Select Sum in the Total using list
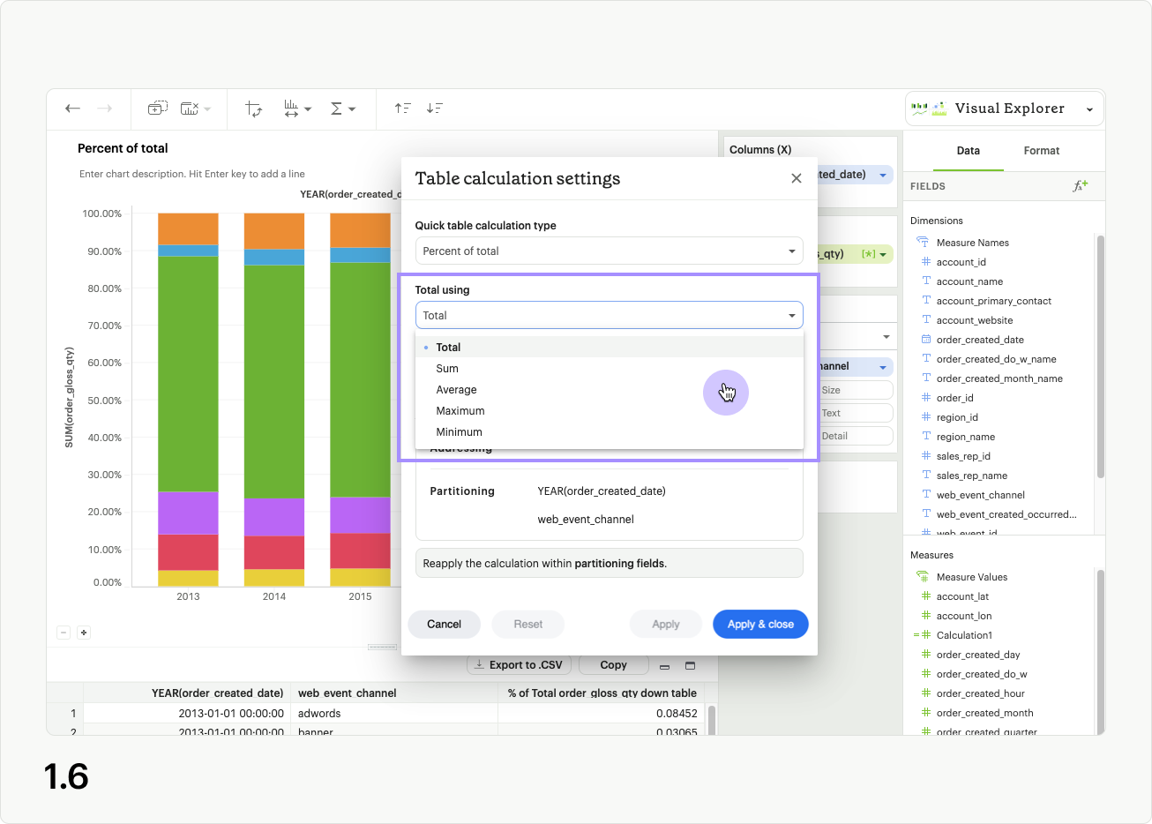Image resolution: width=1152 pixels, height=824 pixels. [x=448, y=368]
